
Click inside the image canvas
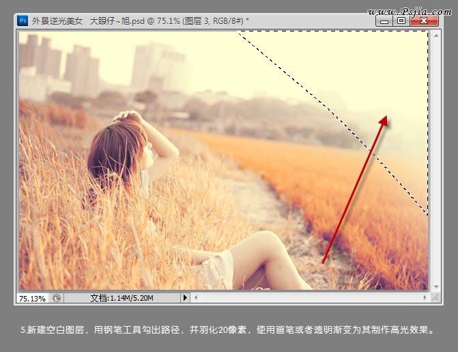pos(223,161)
